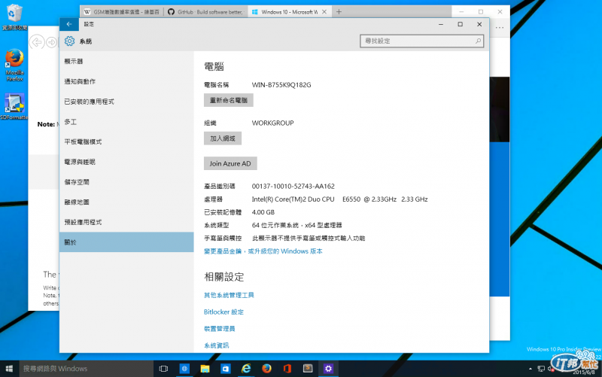Switch to the GSM Wikipedia browser tab
This screenshot has width=602, height=377.
coord(122,12)
